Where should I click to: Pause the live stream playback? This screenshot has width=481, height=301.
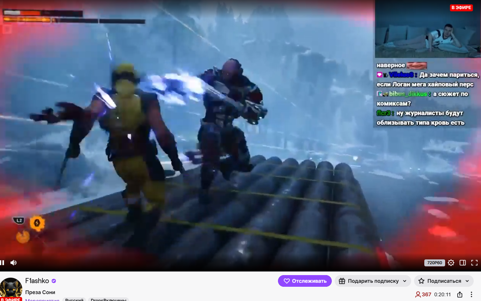pos(2,263)
